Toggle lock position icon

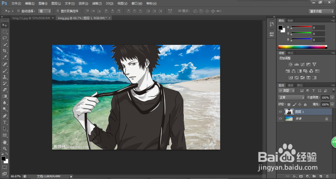point(300,105)
